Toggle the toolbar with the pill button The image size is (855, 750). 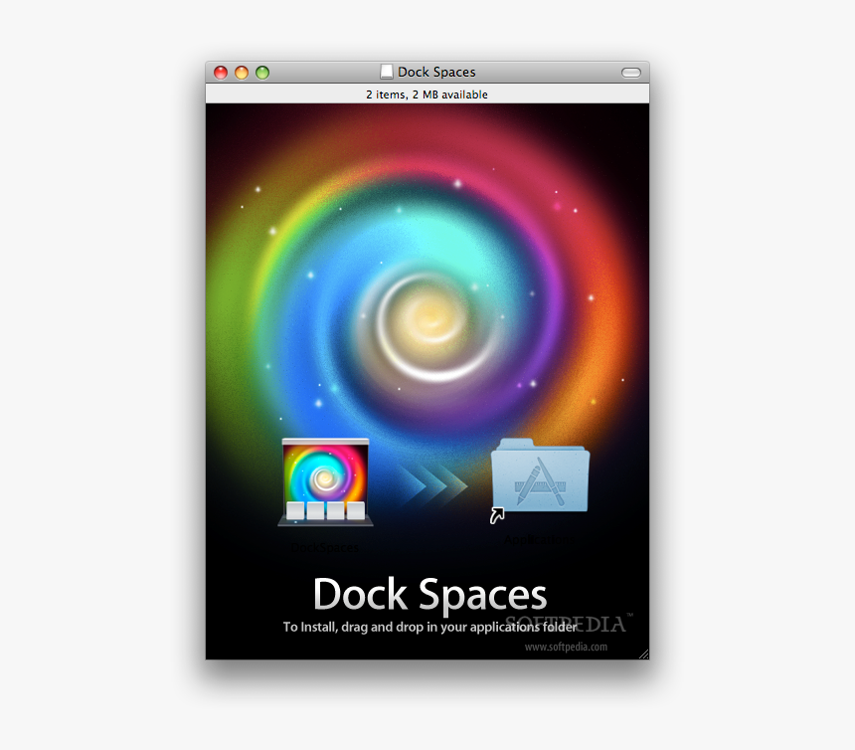click(631, 73)
